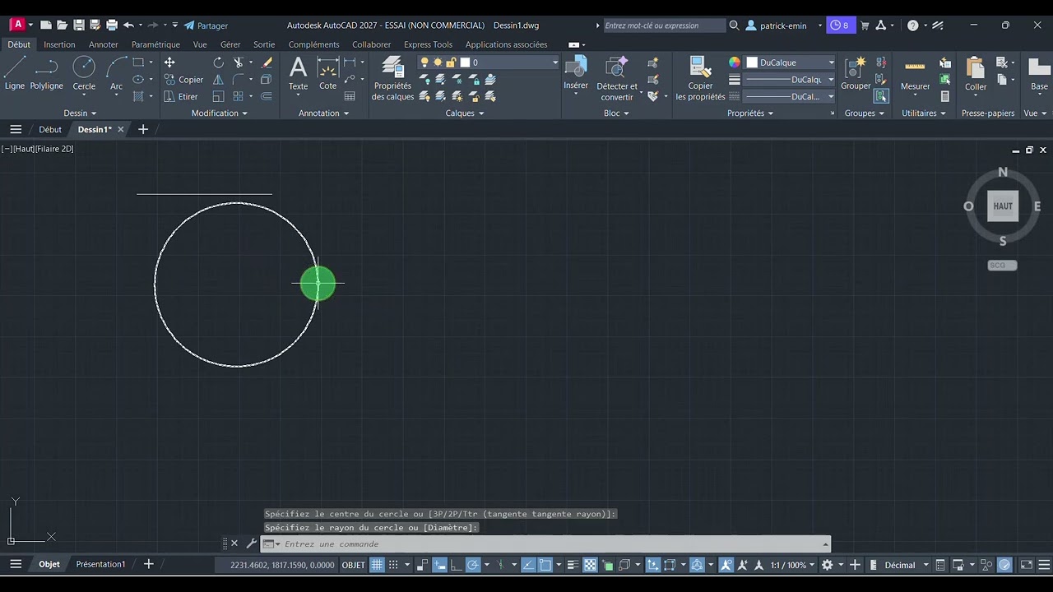Click the Déplacer (move) tool icon
1053x592 pixels.
click(169, 62)
